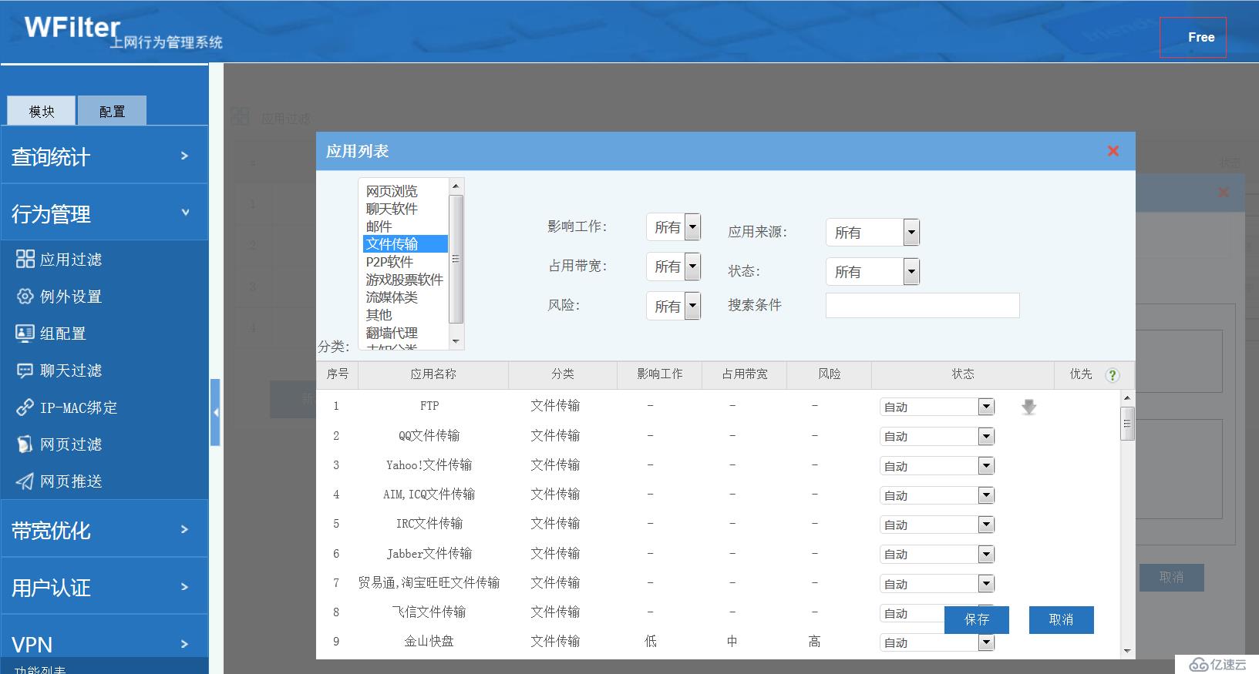Click the category list scrollbar down arrow

[456, 341]
